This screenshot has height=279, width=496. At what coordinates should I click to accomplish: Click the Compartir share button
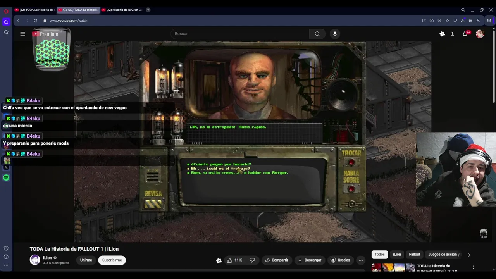276,260
